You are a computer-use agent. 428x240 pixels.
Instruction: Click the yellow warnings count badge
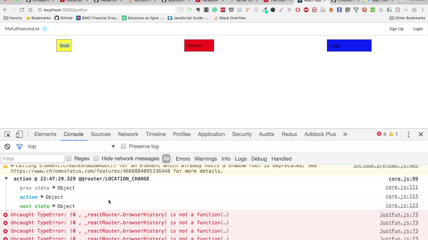point(393,134)
